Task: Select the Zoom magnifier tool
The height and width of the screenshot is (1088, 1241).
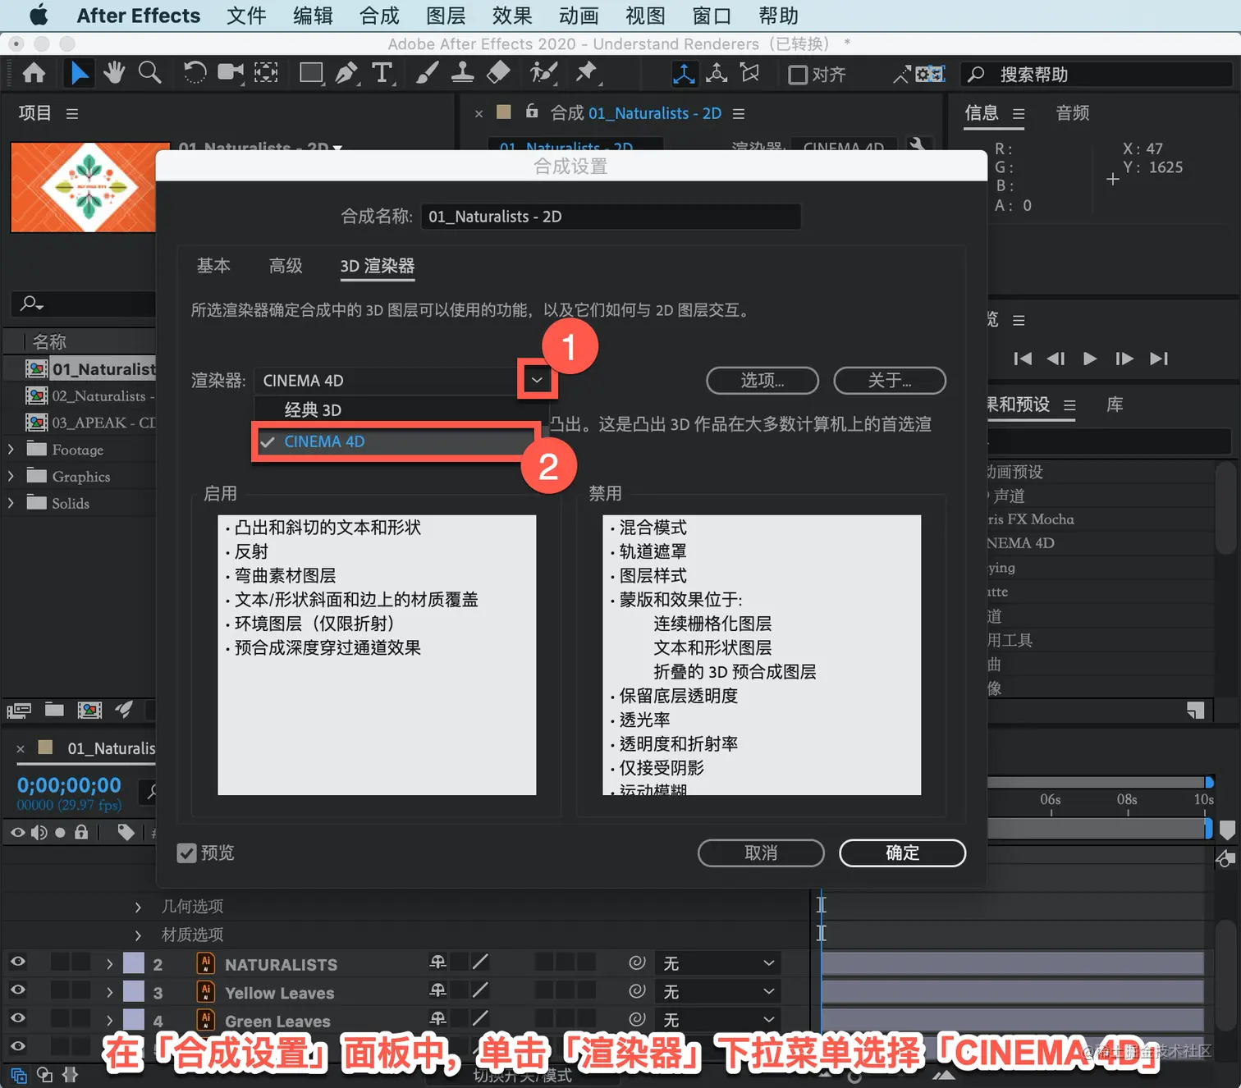Action: [149, 73]
